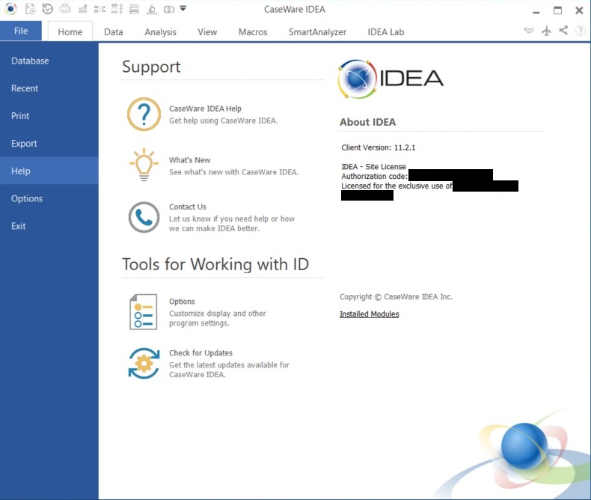Select Database in the File sidebar
Screen dimensions: 591x500
(x=49, y=61)
